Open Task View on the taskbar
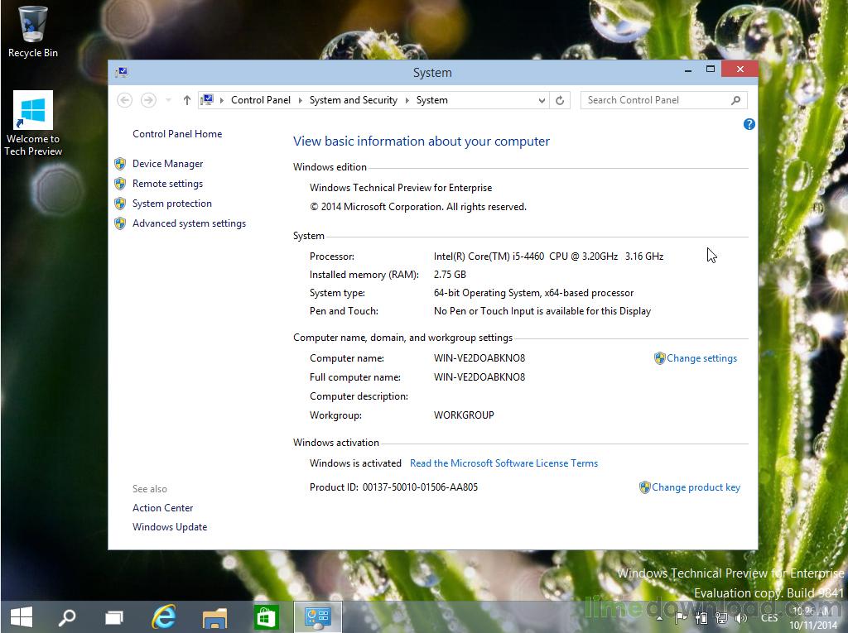 [x=114, y=616]
